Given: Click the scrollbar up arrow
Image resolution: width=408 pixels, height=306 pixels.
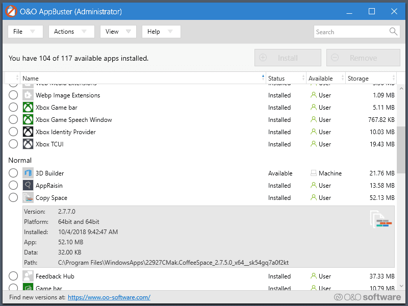Looking at the screenshot, I should [401, 89].
